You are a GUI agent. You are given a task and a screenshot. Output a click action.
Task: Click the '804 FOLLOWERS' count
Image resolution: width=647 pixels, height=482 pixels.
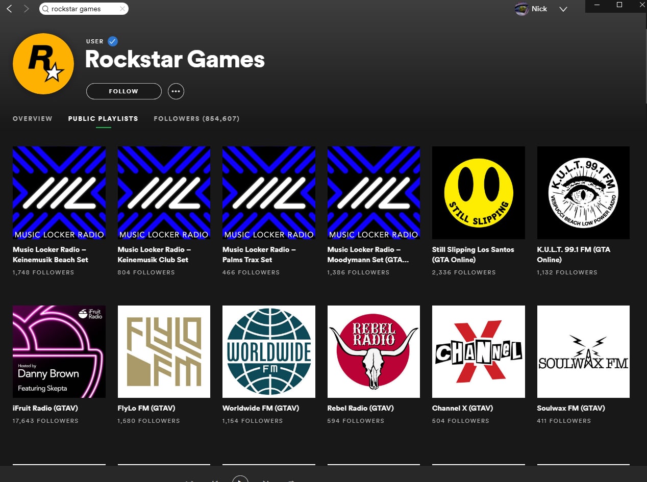[x=146, y=272]
